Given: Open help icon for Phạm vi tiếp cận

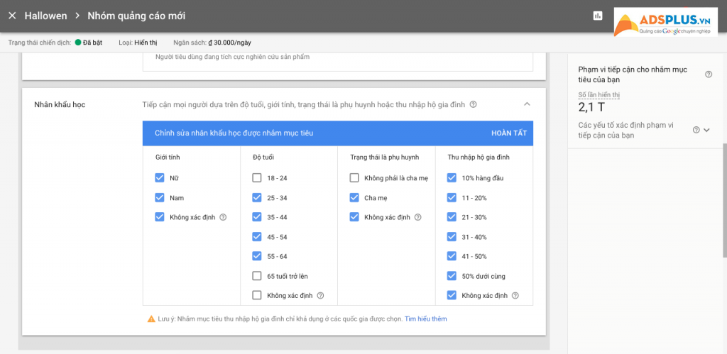Looking at the screenshot, I should (x=709, y=74).
